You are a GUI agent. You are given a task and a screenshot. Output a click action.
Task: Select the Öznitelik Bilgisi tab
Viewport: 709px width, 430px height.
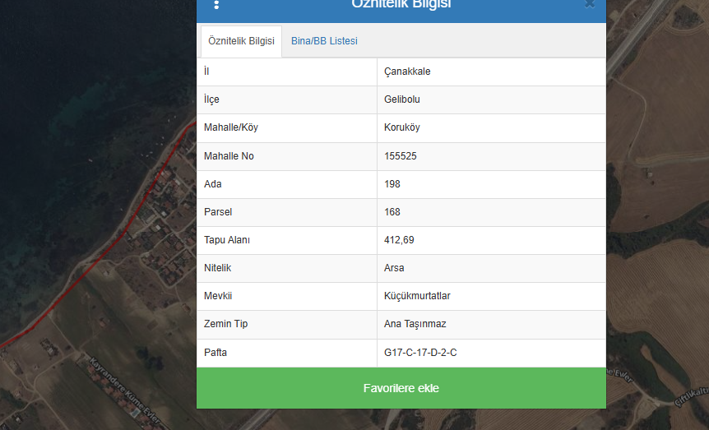point(241,41)
